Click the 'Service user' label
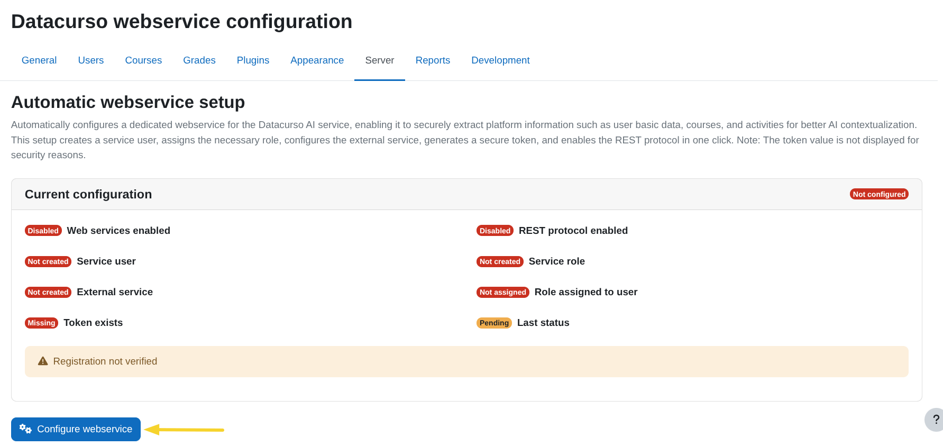The height and width of the screenshot is (446, 943). 106,261
